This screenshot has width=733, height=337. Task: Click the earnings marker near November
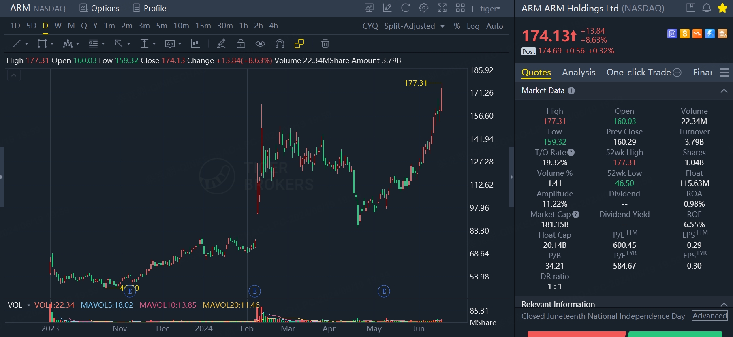point(130,291)
